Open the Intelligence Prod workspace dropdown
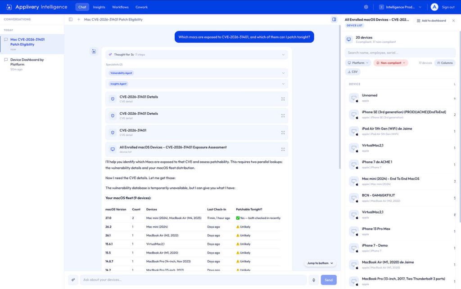461x289 pixels. click(x=400, y=7)
